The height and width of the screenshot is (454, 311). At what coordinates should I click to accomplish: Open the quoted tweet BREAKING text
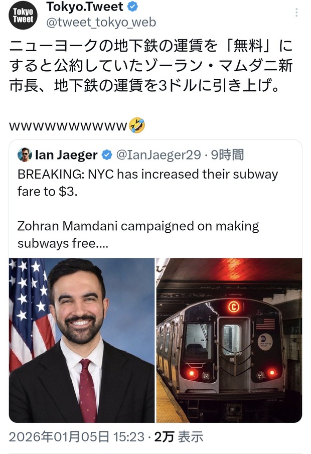(147, 183)
